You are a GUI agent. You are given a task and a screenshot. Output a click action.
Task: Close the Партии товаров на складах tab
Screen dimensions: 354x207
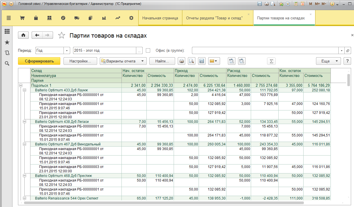(311, 14)
